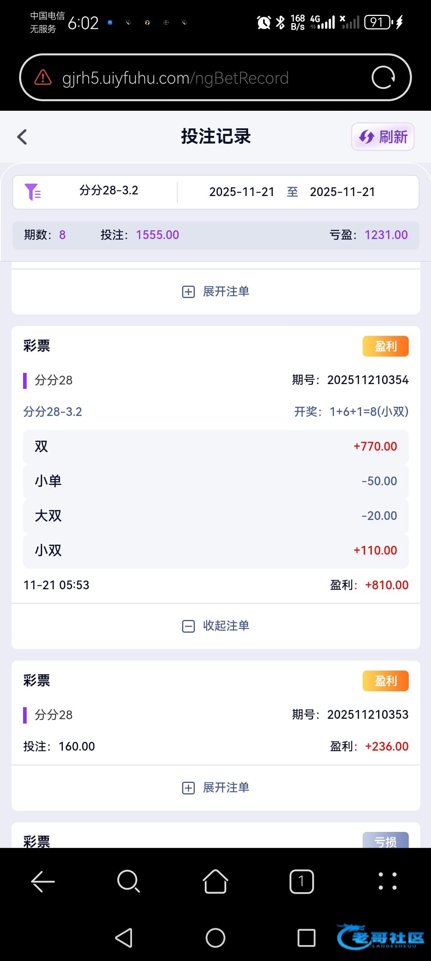Image resolution: width=431 pixels, height=961 pixels.
Task: Open the purple filter funnel icon
Action: 33,192
